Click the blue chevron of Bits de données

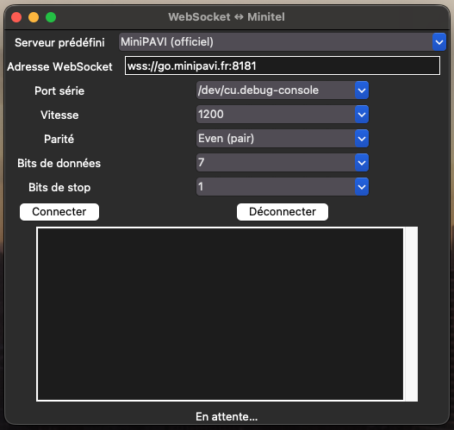[x=362, y=163]
